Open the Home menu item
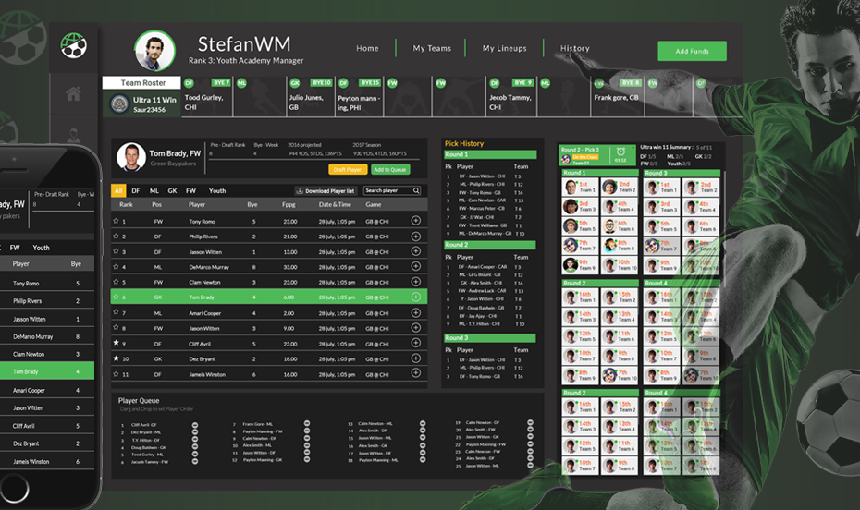Viewport: 860px width, 510px height. tap(367, 48)
